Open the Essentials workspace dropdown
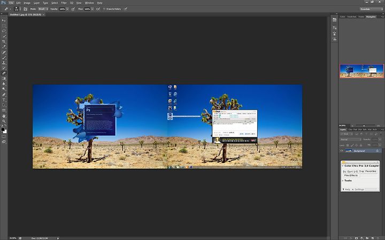 (371, 9)
